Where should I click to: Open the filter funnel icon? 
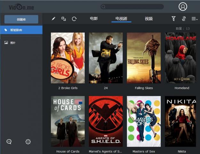tap(173, 19)
